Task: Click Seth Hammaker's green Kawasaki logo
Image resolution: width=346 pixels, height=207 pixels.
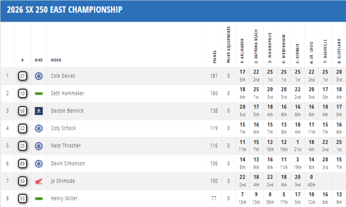Action: [39, 93]
